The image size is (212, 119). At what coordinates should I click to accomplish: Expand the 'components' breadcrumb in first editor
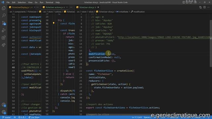pos(20,12)
